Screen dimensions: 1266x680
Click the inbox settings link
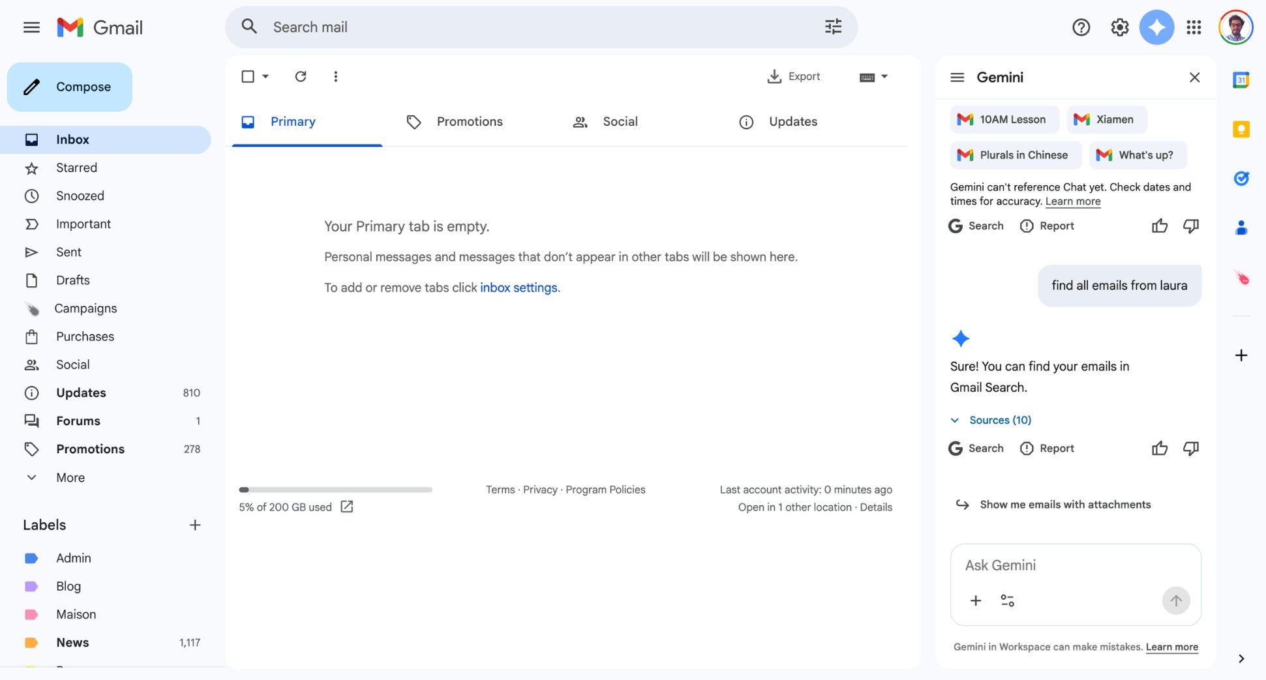519,288
